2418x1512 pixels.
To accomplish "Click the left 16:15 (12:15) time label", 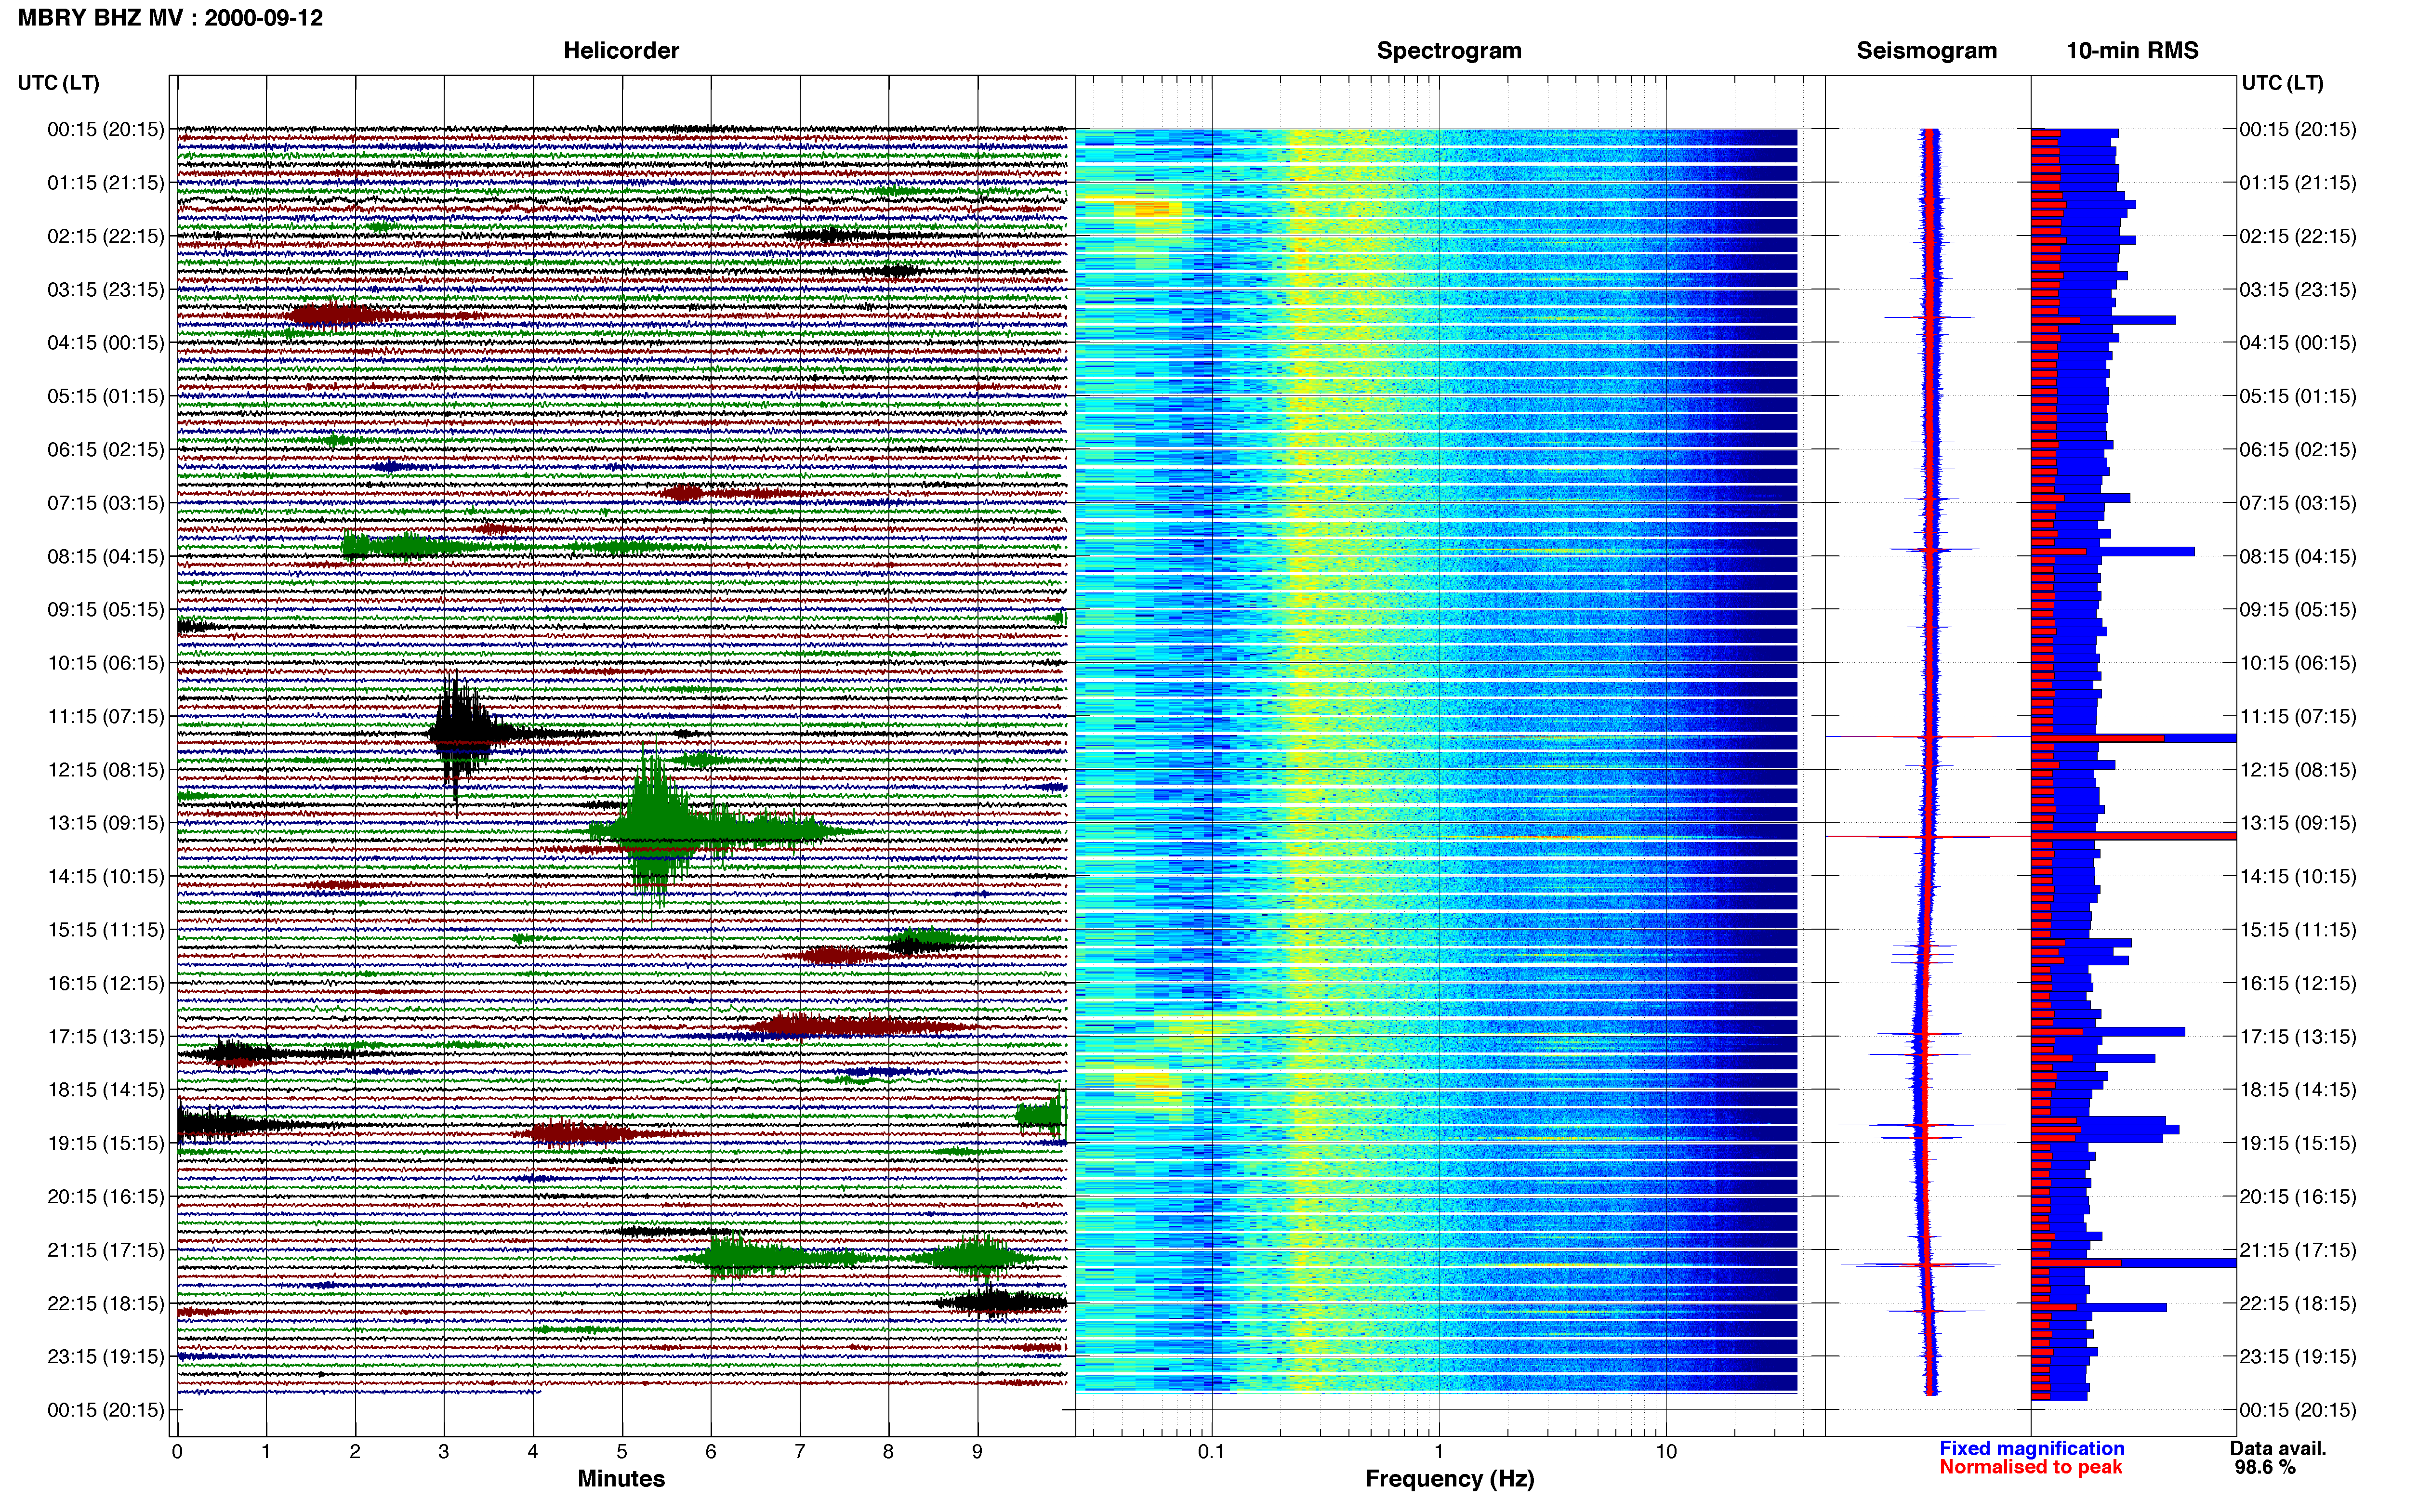I will click(x=106, y=983).
